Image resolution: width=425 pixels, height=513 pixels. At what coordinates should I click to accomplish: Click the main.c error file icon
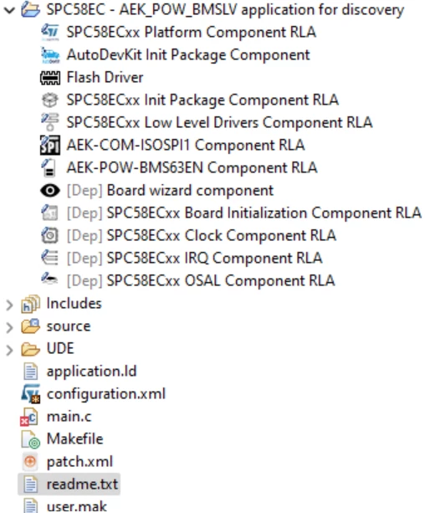tap(29, 417)
